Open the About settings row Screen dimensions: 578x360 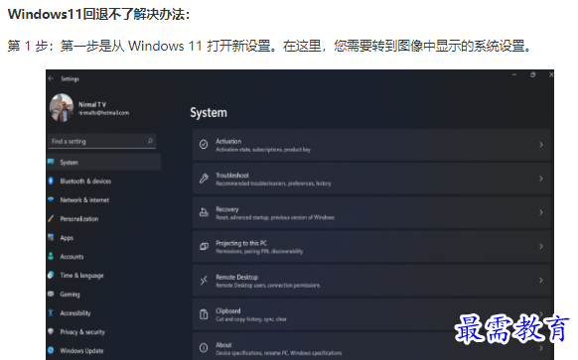point(371,347)
